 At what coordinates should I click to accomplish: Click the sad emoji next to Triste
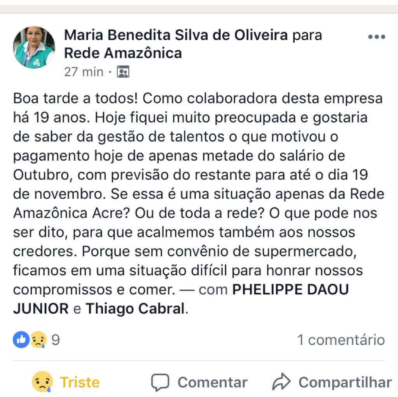[42, 382]
